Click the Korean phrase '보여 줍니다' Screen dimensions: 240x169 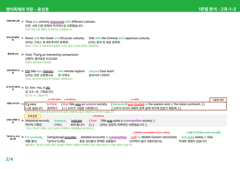[77, 125]
